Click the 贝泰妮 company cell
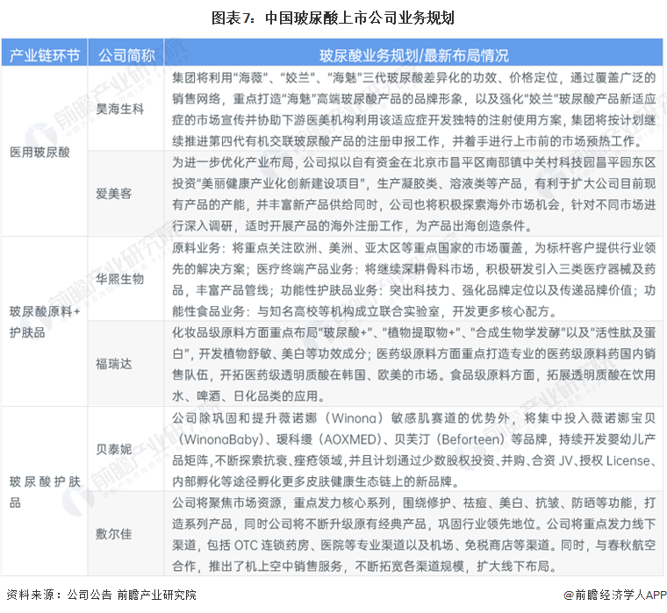 126,449
